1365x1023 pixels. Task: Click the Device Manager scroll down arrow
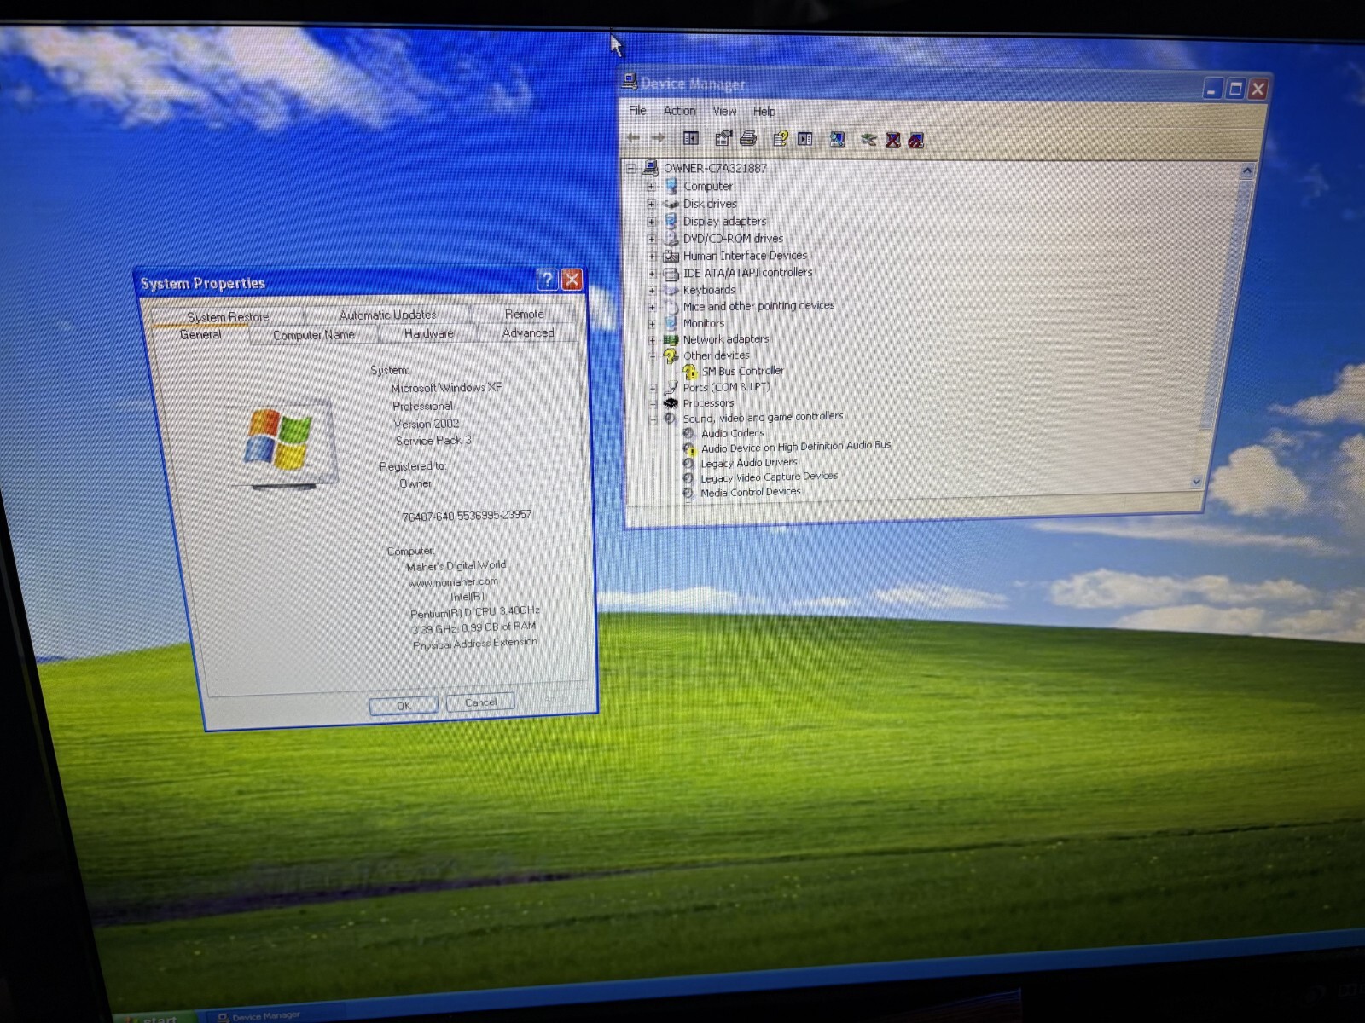coord(1196,482)
